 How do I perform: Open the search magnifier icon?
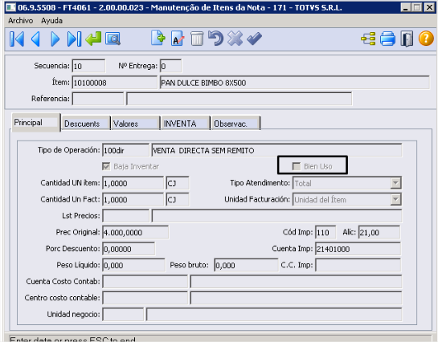tap(113, 39)
